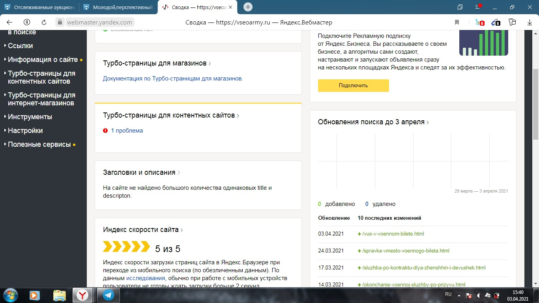The height and width of the screenshot is (303, 539).
Task: Click the webmaster.yandex.com address field
Action: coord(99,22)
